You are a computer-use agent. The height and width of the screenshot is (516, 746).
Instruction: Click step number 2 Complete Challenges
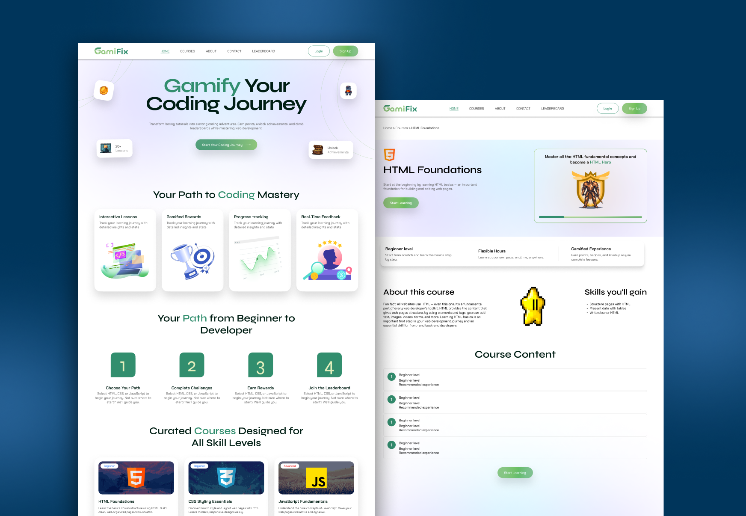(x=192, y=365)
